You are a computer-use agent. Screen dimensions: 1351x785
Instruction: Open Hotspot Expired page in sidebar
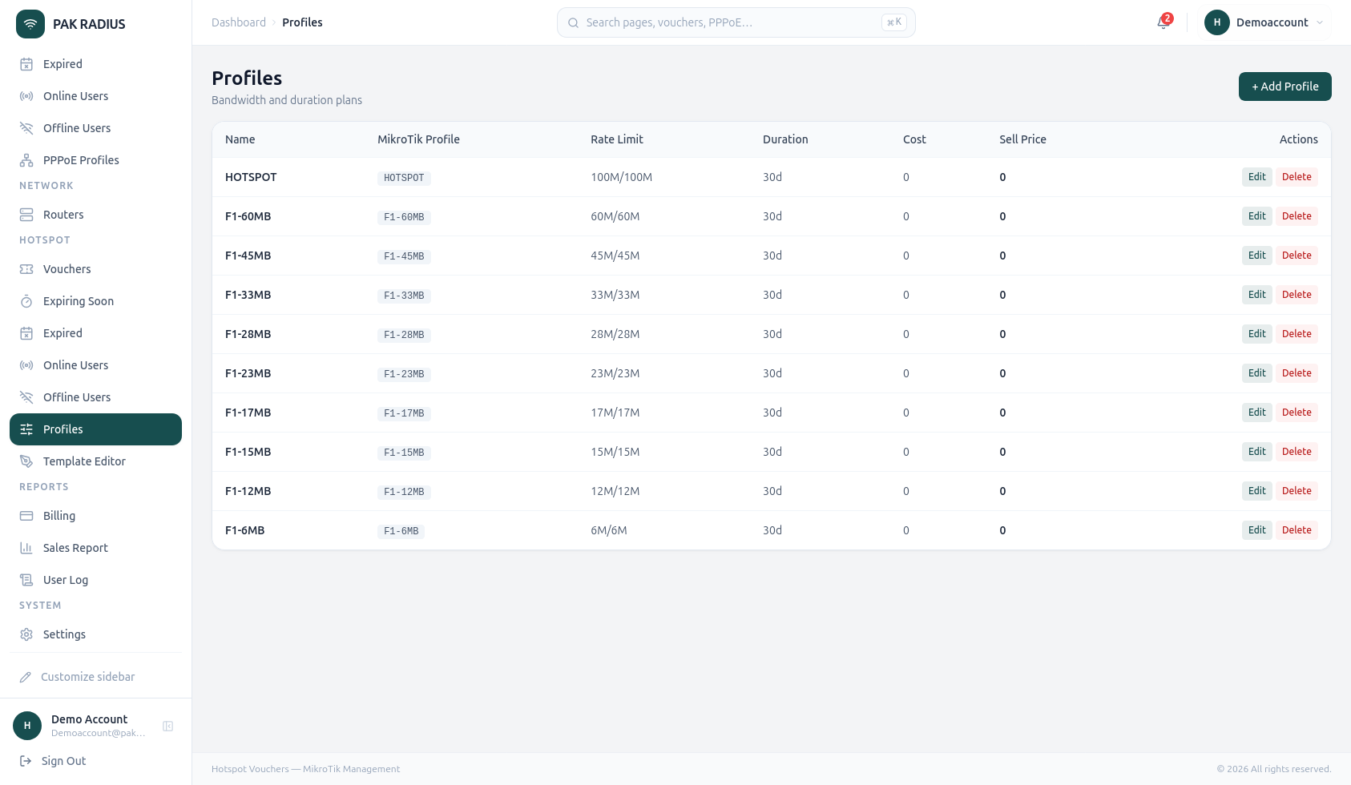click(95, 333)
